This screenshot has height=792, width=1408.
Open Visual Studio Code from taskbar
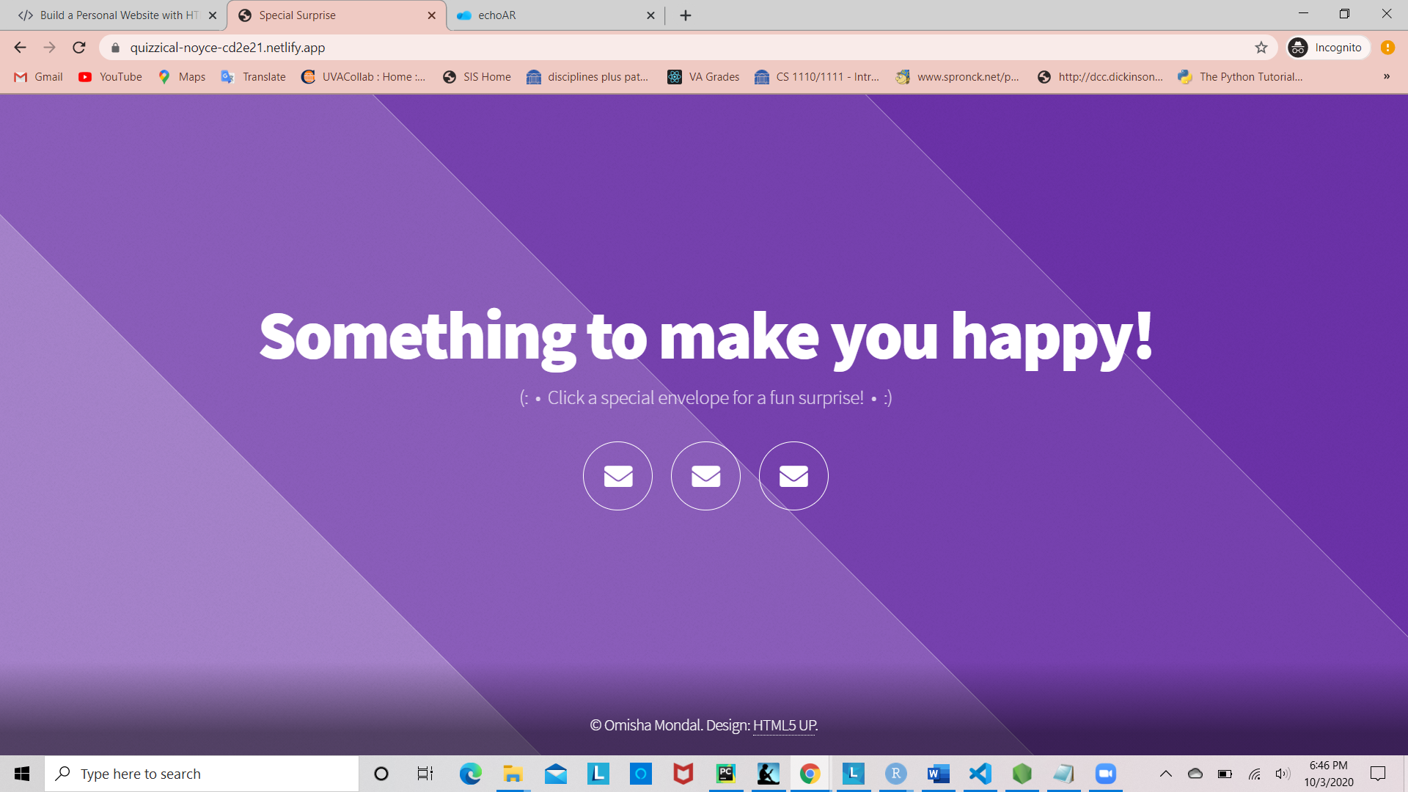click(980, 774)
